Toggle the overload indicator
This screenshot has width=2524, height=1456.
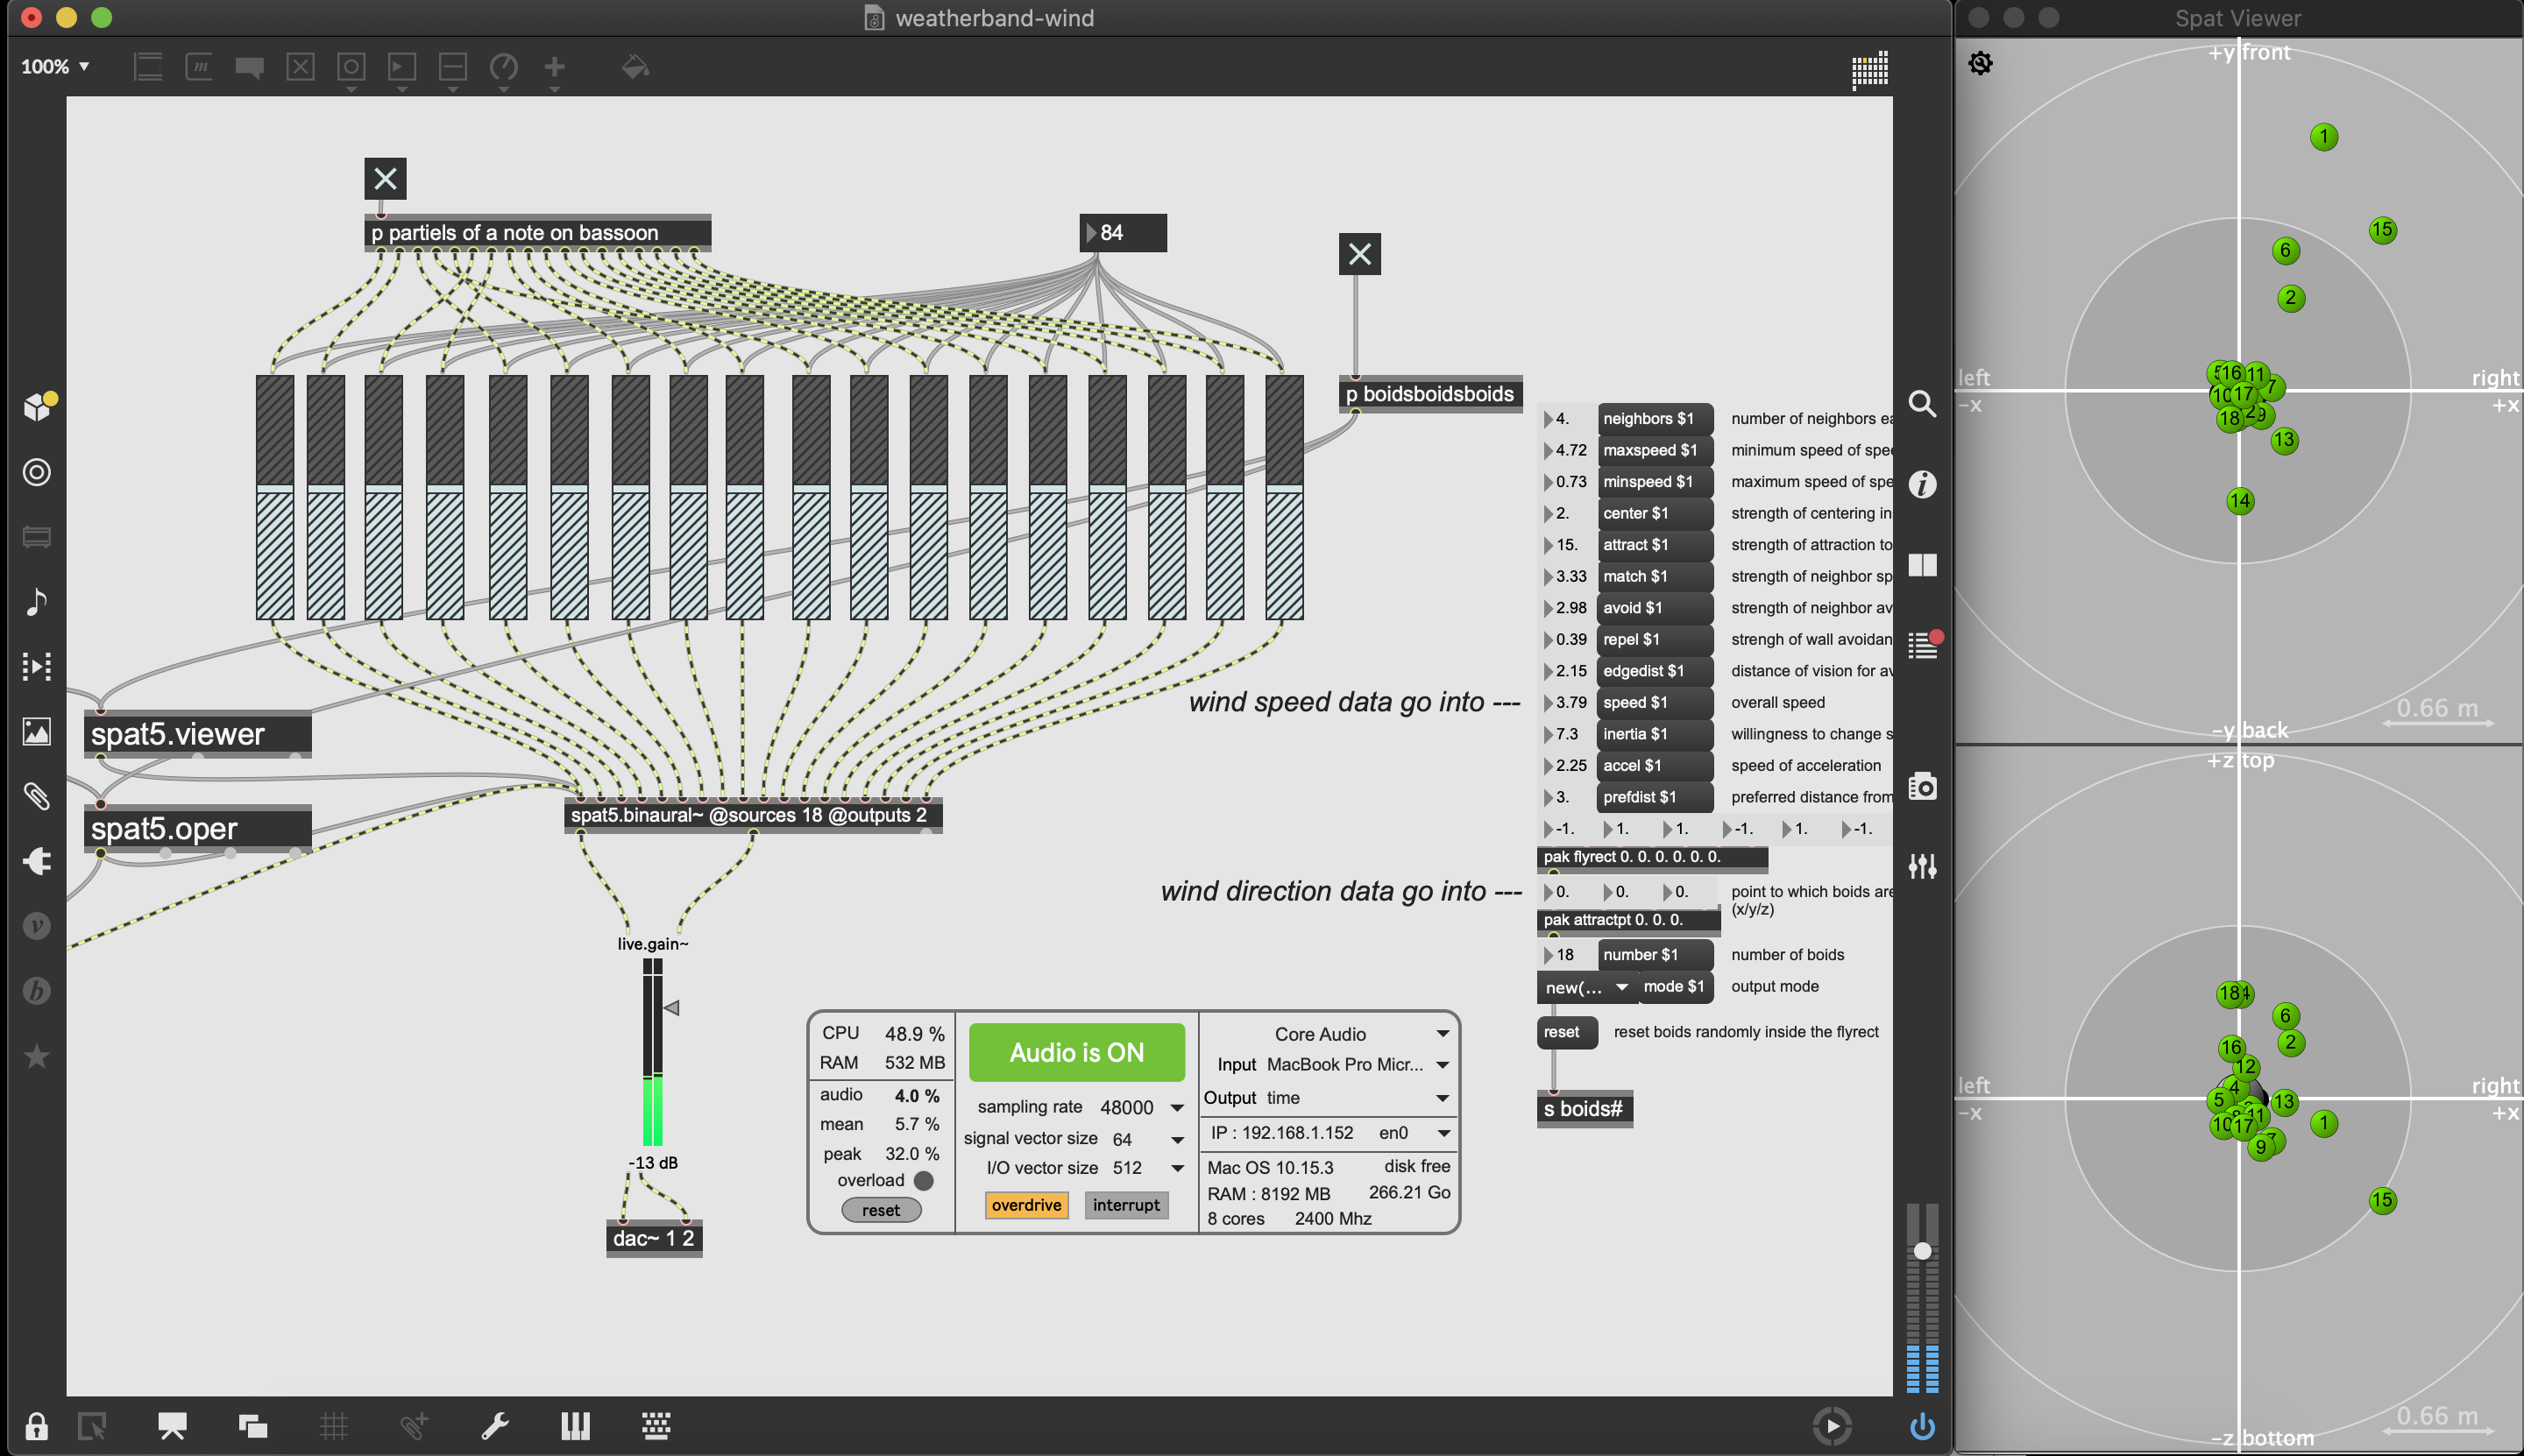[924, 1181]
